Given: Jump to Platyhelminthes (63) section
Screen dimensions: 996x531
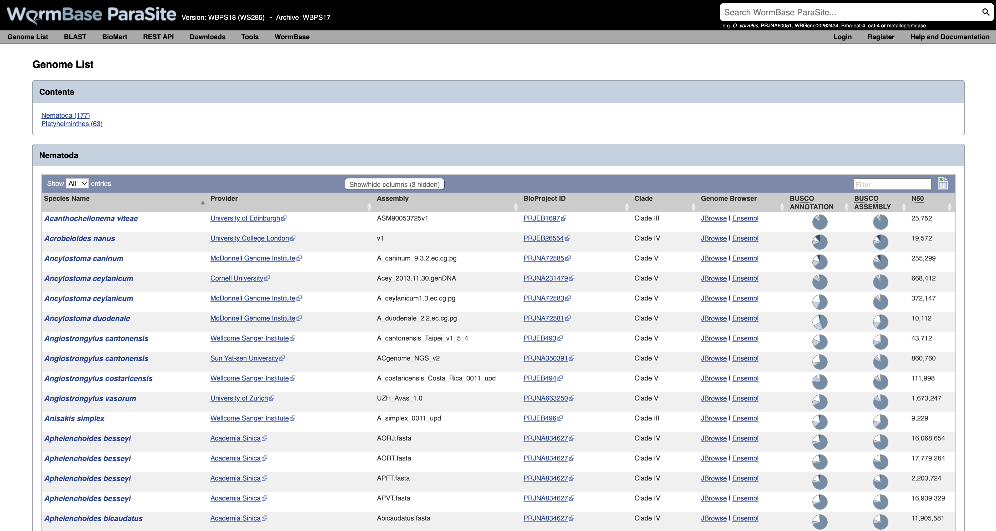Looking at the screenshot, I should [72, 124].
